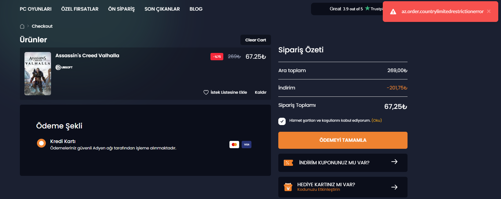Click the discount coupon percent icon

coord(288,163)
